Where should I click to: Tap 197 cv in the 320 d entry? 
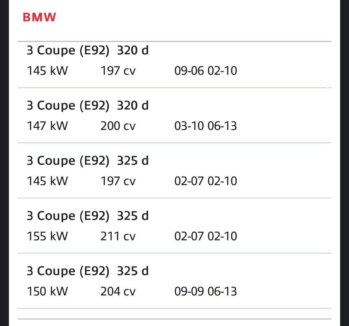(x=118, y=71)
